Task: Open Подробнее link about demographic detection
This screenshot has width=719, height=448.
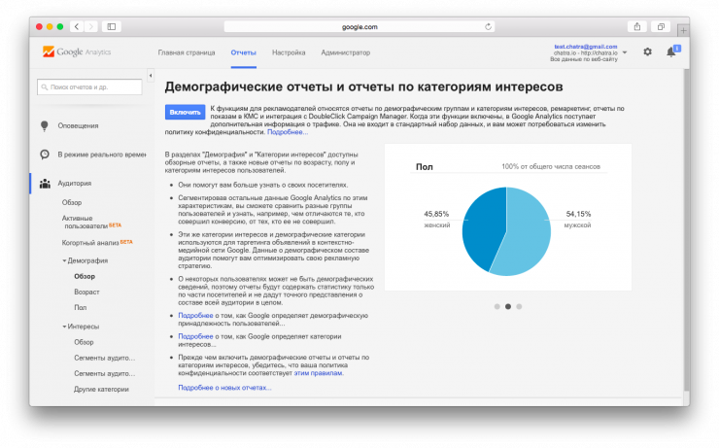Action: point(195,316)
